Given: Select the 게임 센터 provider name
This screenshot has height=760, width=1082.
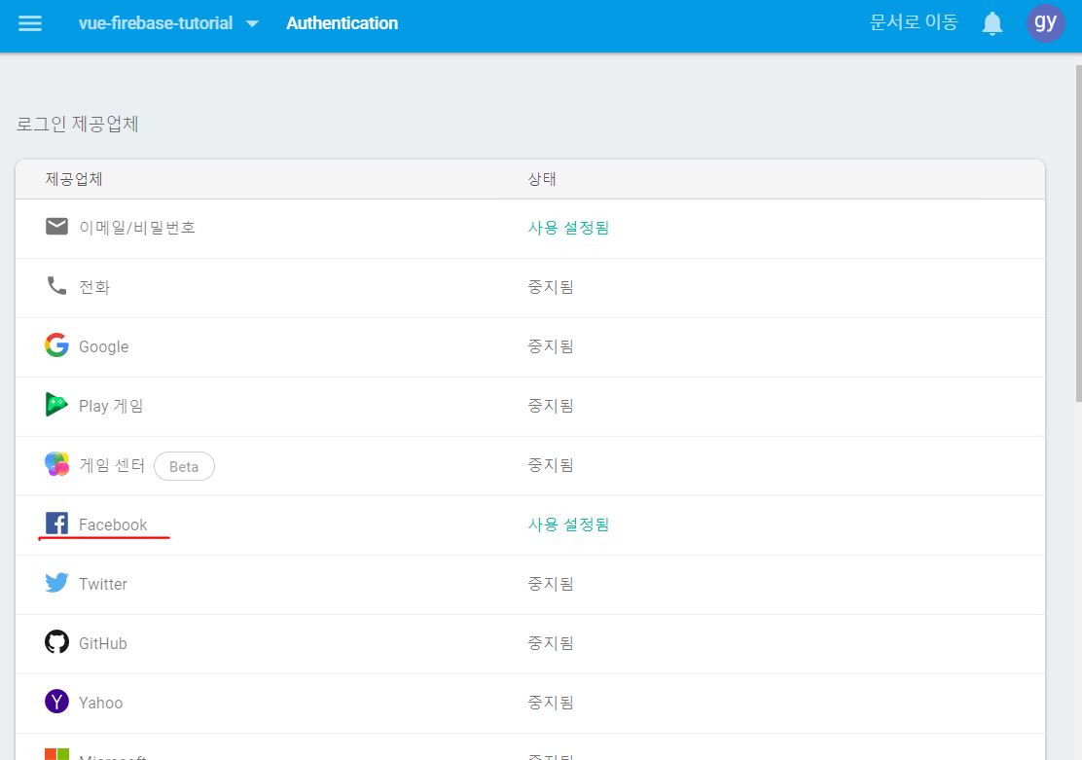Looking at the screenshot, I should coord(112,465).
